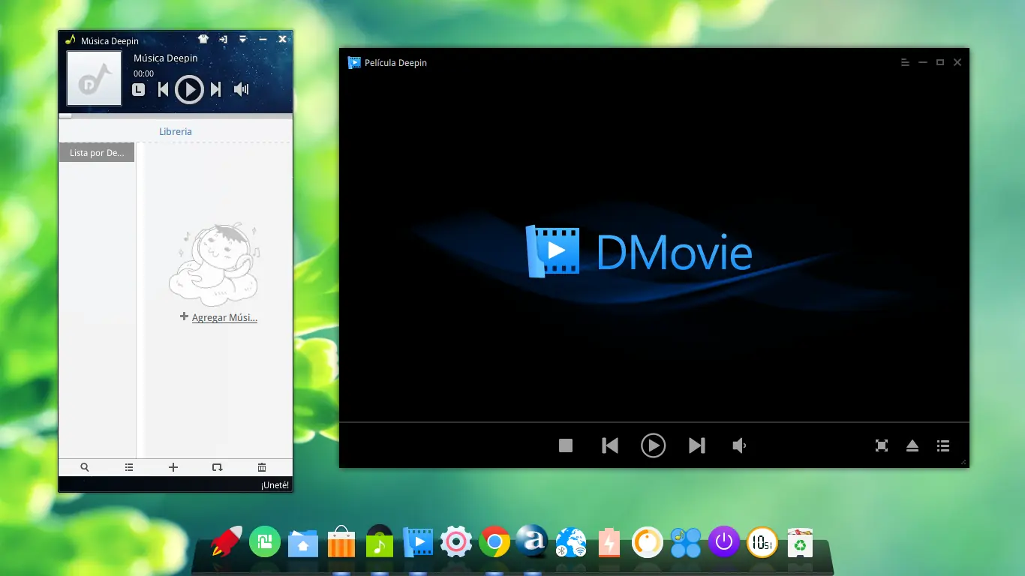
Task: Open the playlist sort list icon
Action: point(129,467)
